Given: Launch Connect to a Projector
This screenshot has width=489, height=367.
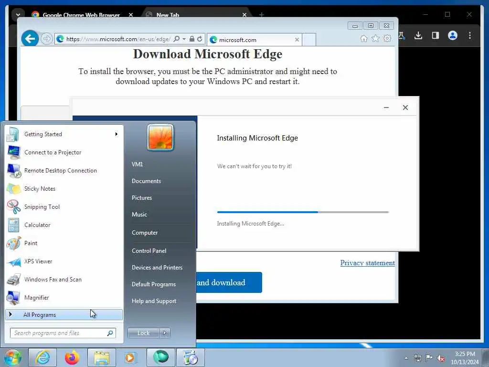Looking at the screenshot, I should (64, 152).
